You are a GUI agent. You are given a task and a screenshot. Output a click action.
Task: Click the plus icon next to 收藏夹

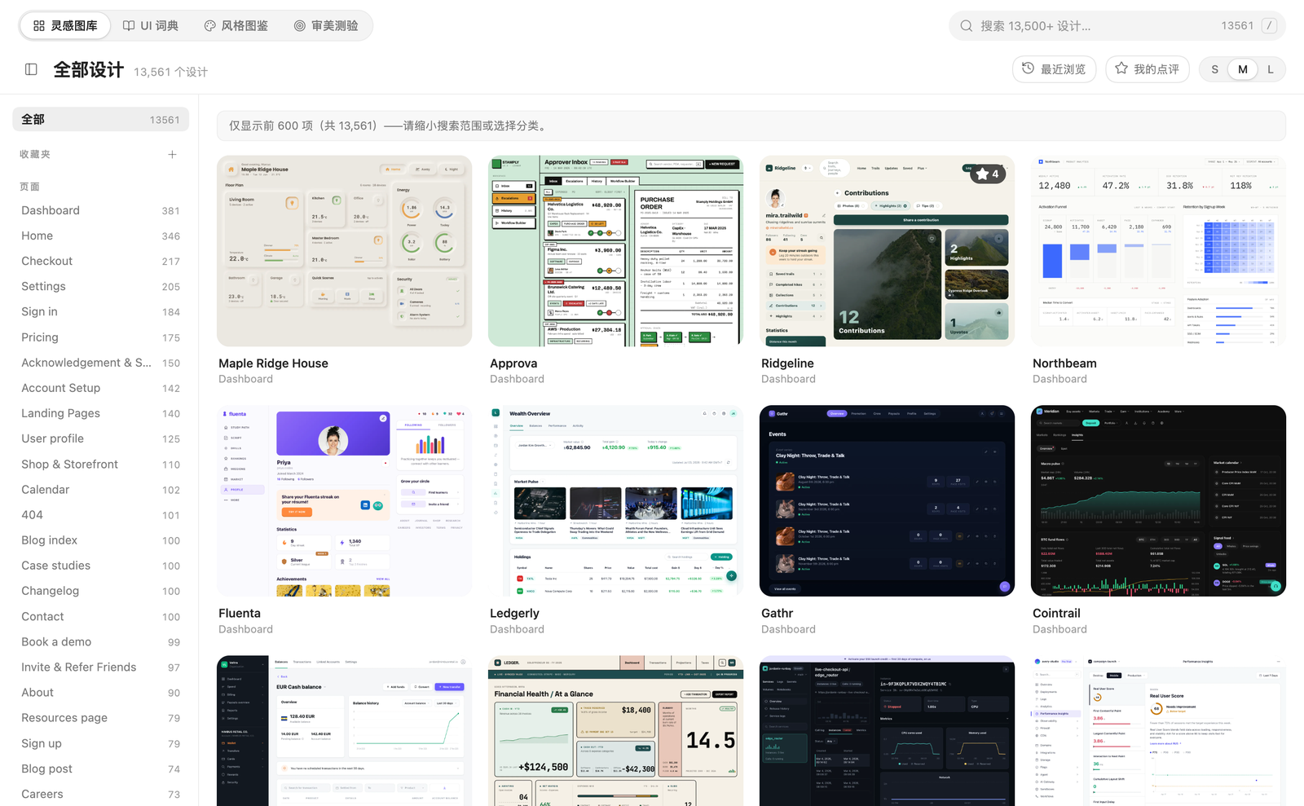[x=172, y=154]
